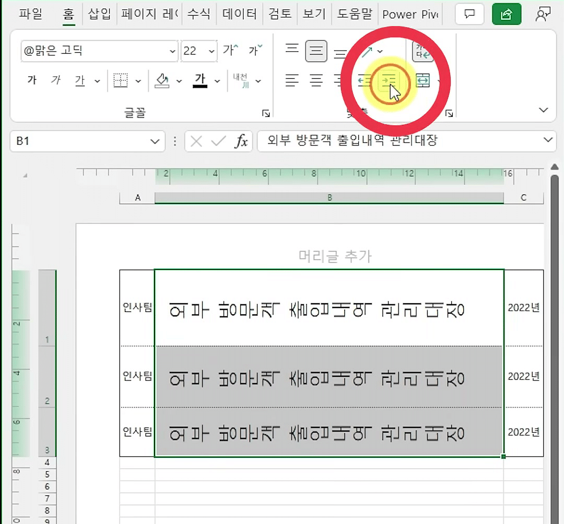Apply font color to text
The image size is (564, 524).
tap(200, 80)
